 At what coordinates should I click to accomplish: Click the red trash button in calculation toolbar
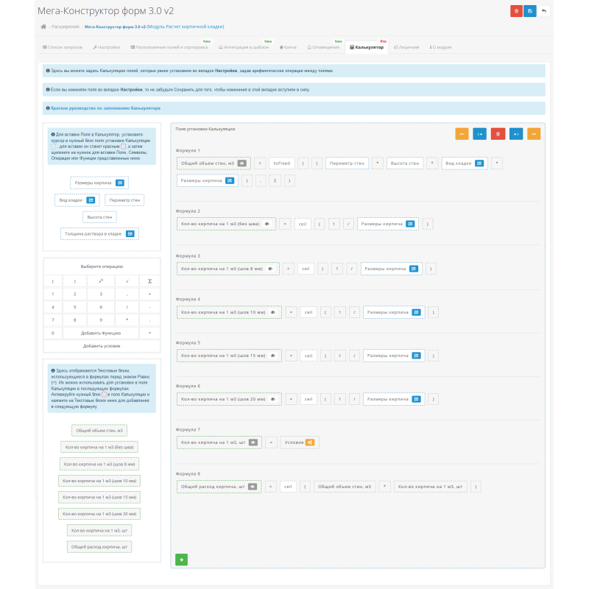[x=498, y=134]
